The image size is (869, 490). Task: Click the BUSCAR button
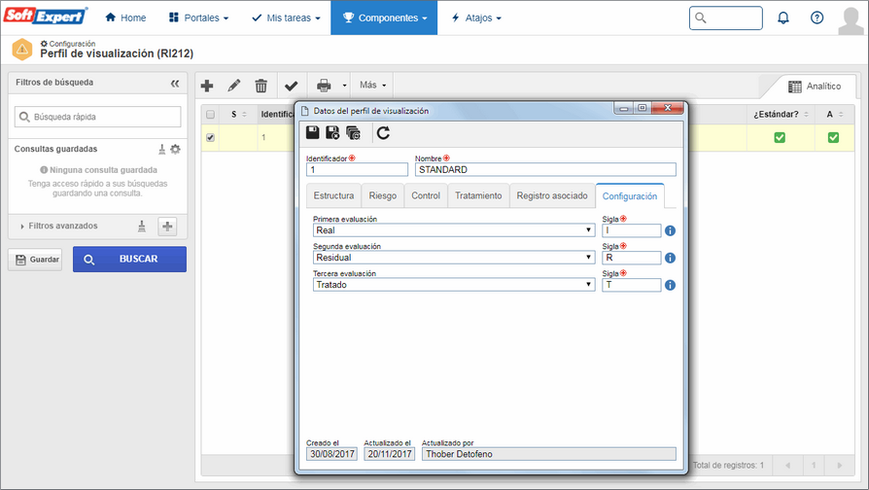pos(129,260)
